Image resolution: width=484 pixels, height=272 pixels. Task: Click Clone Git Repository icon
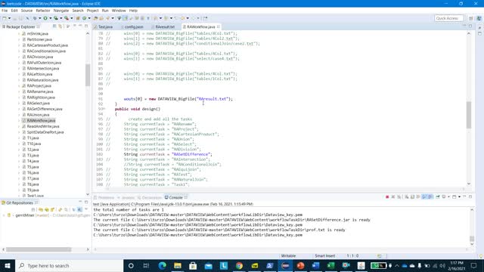tap(47, 210)
